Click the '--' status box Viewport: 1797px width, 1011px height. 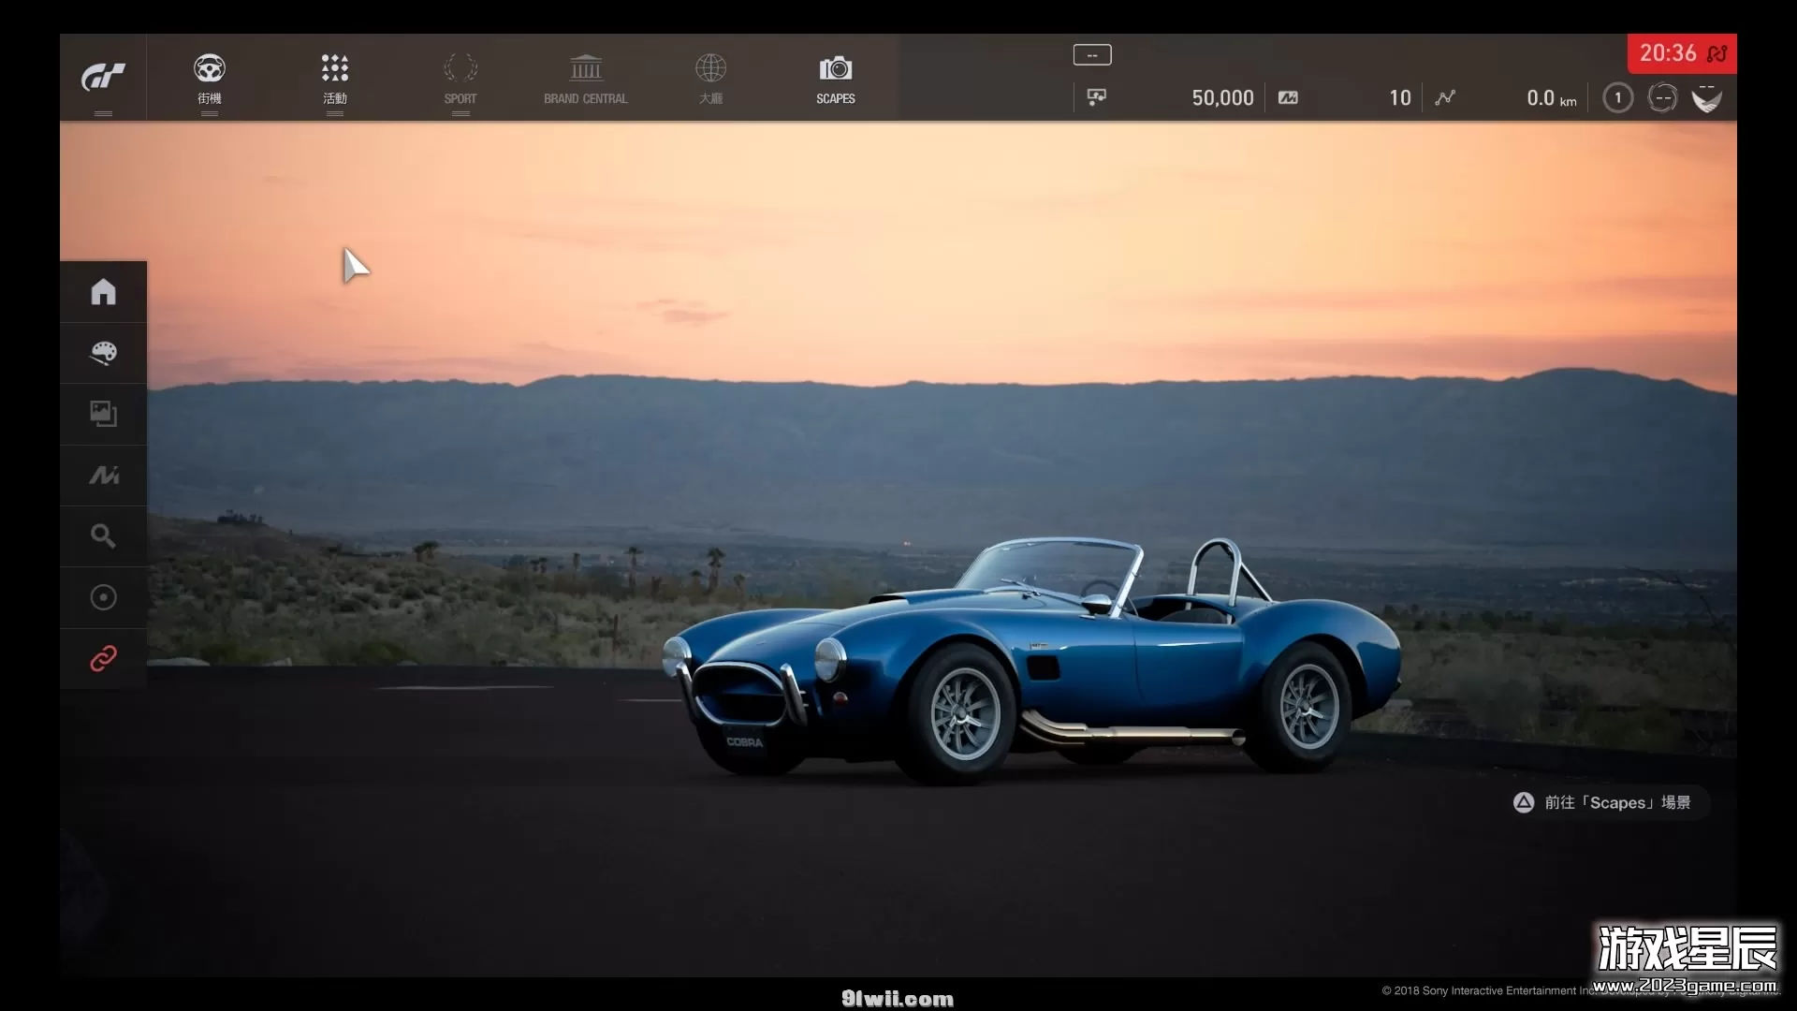point(1092,55)
